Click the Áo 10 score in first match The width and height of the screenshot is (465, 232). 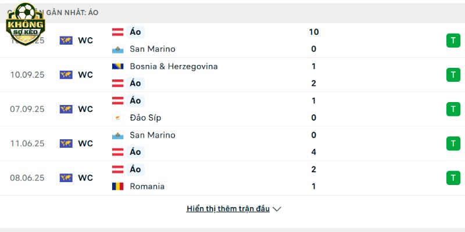[x=314, y=32]
